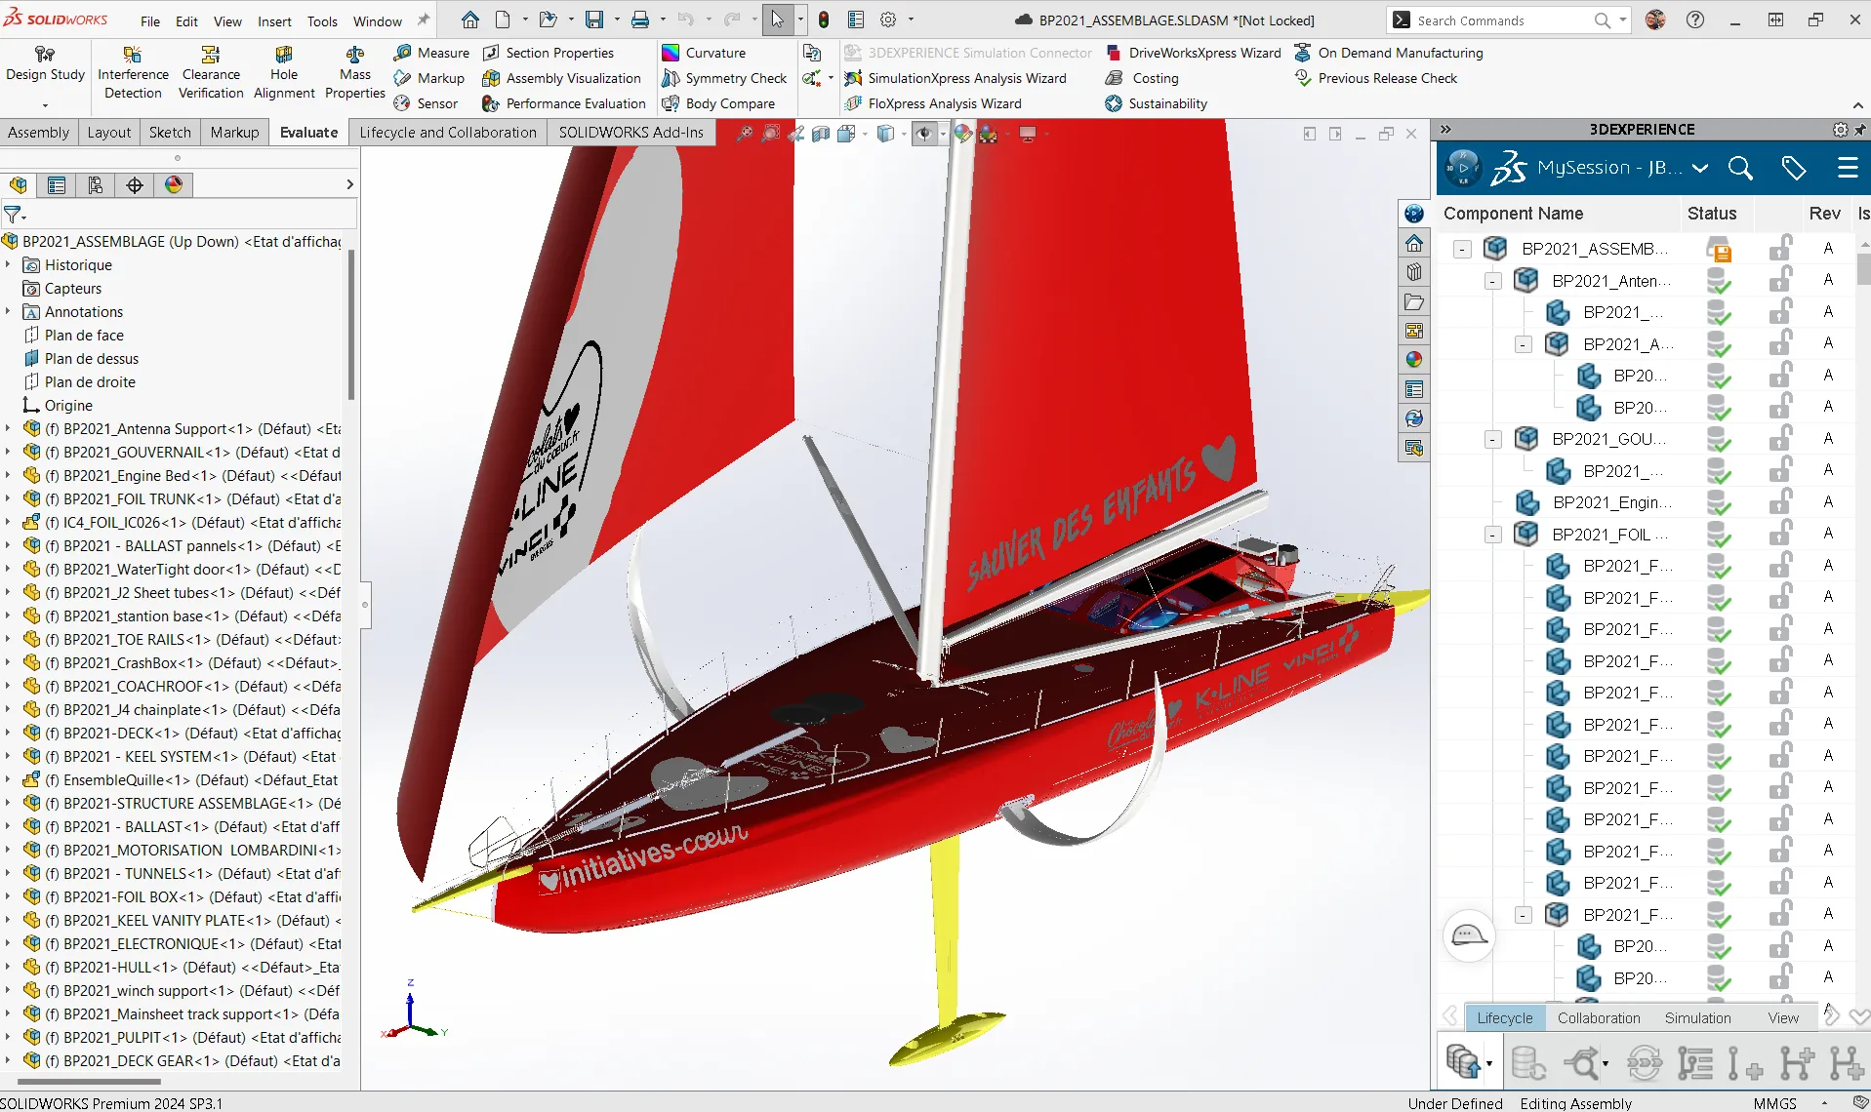1871x1112 pixels.
Task: Toggle the pushpin to keep toolbar visible
Action: tap(422, 19)
